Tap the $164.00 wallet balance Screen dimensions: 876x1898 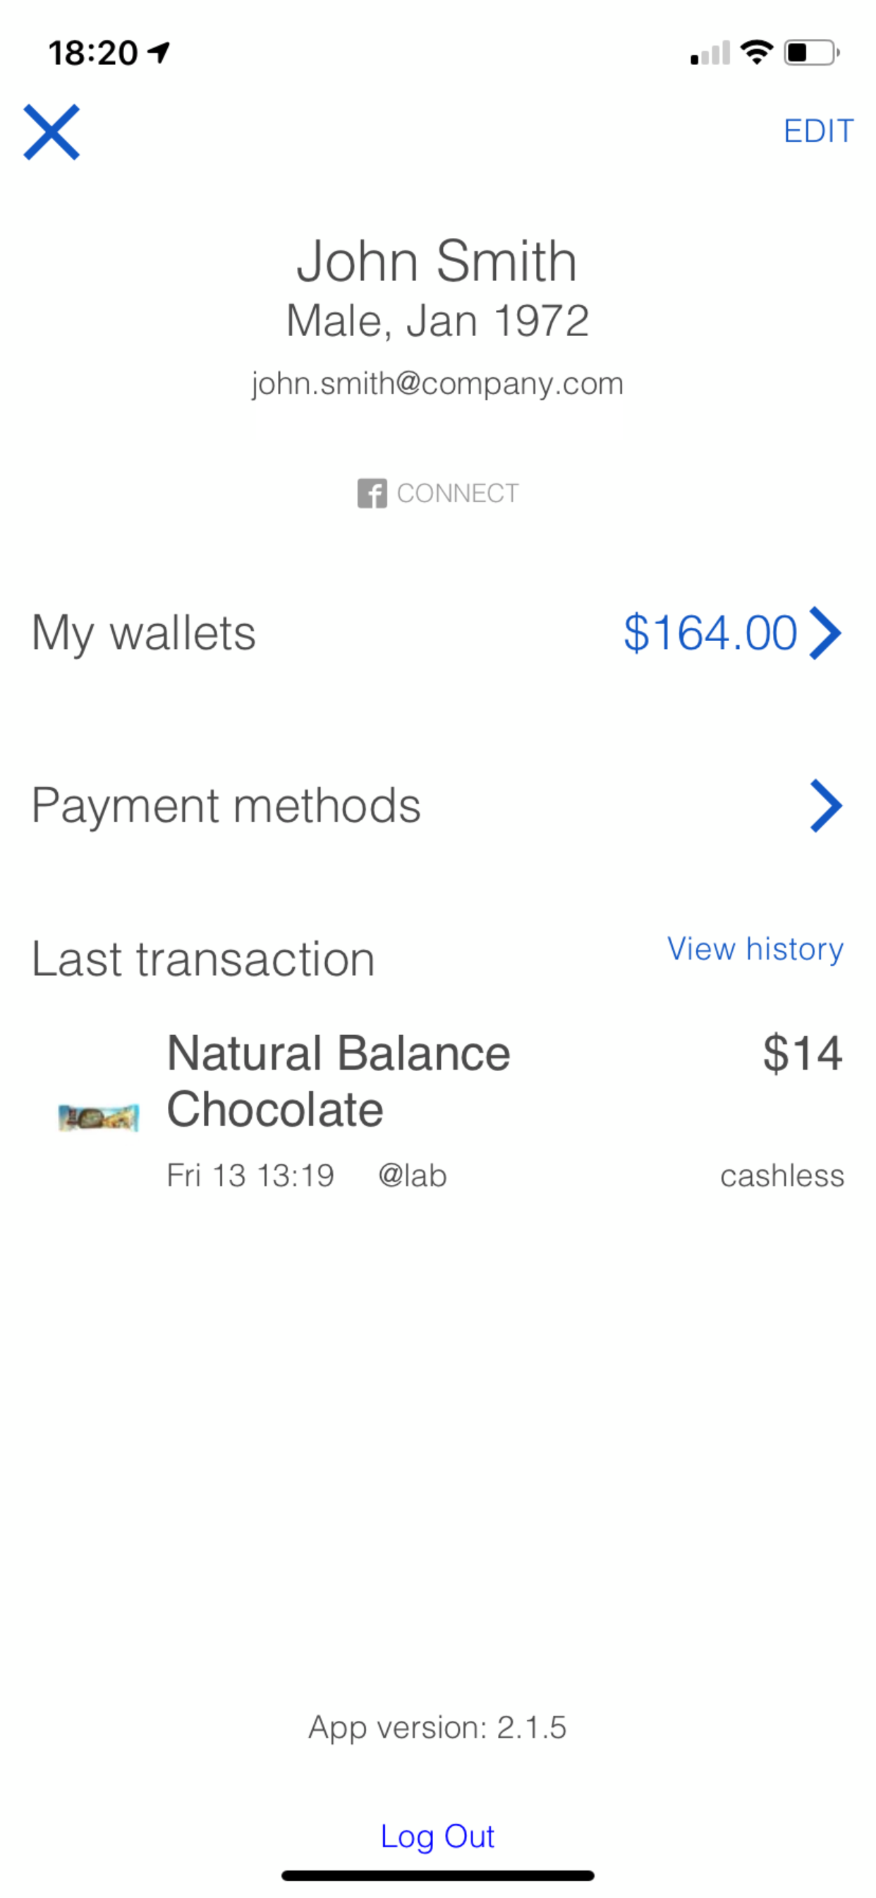(710, 633)
